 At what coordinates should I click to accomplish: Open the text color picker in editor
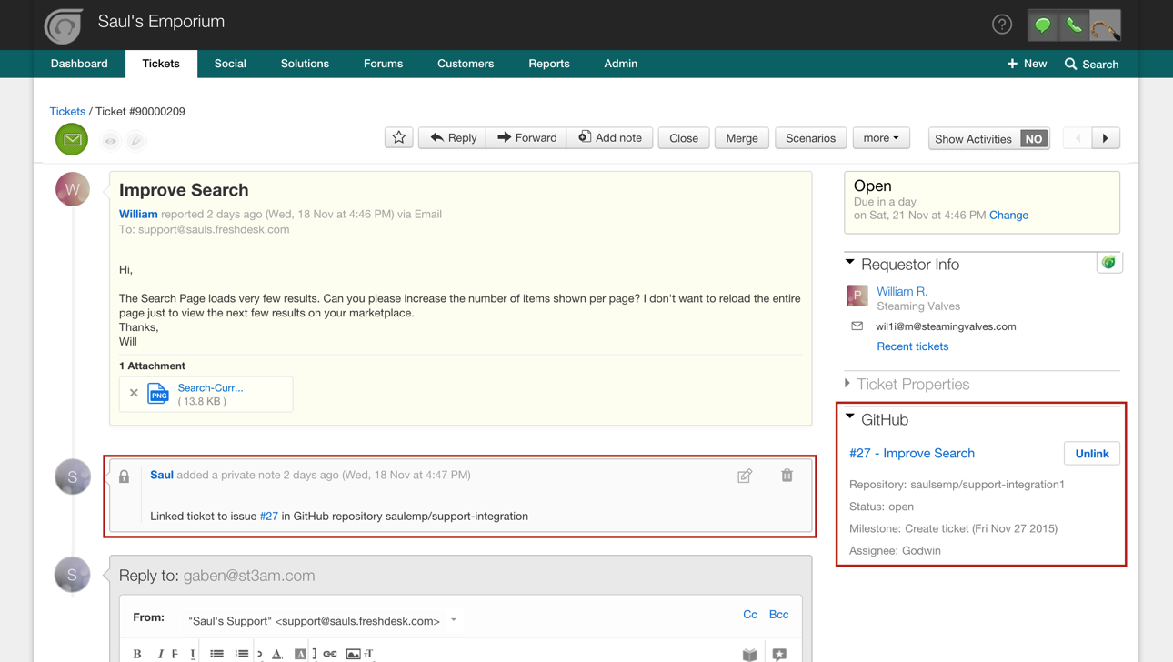(277, 654)
